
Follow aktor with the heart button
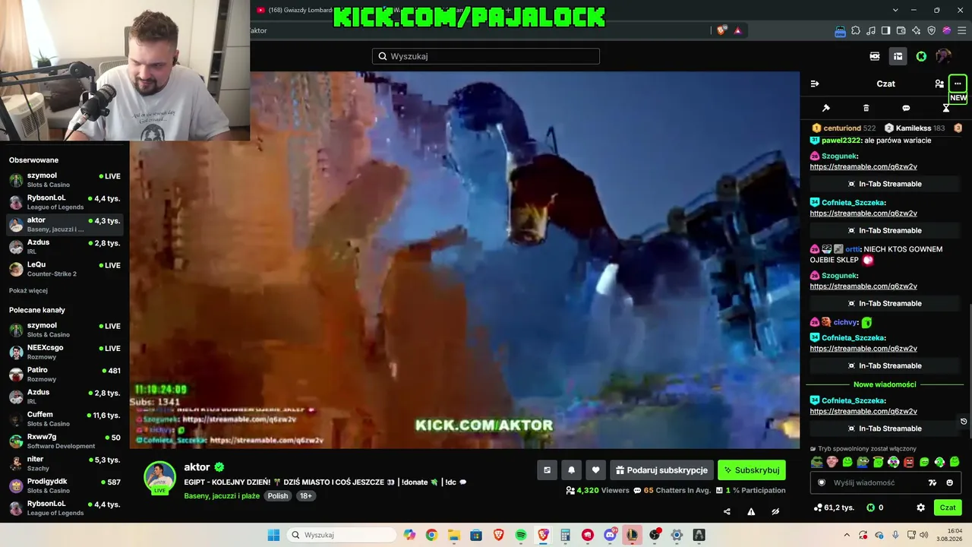pos(595,470)
